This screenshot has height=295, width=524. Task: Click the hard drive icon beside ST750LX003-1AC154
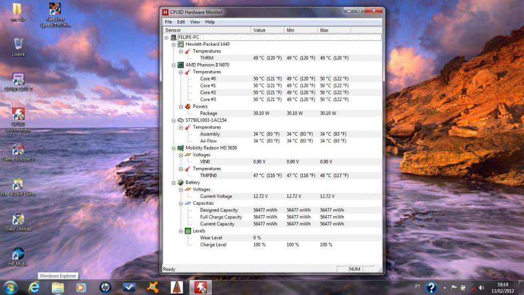181,120
